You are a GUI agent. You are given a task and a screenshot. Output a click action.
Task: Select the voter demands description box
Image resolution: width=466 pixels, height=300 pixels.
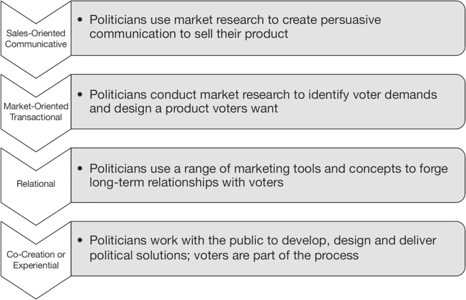268,101
